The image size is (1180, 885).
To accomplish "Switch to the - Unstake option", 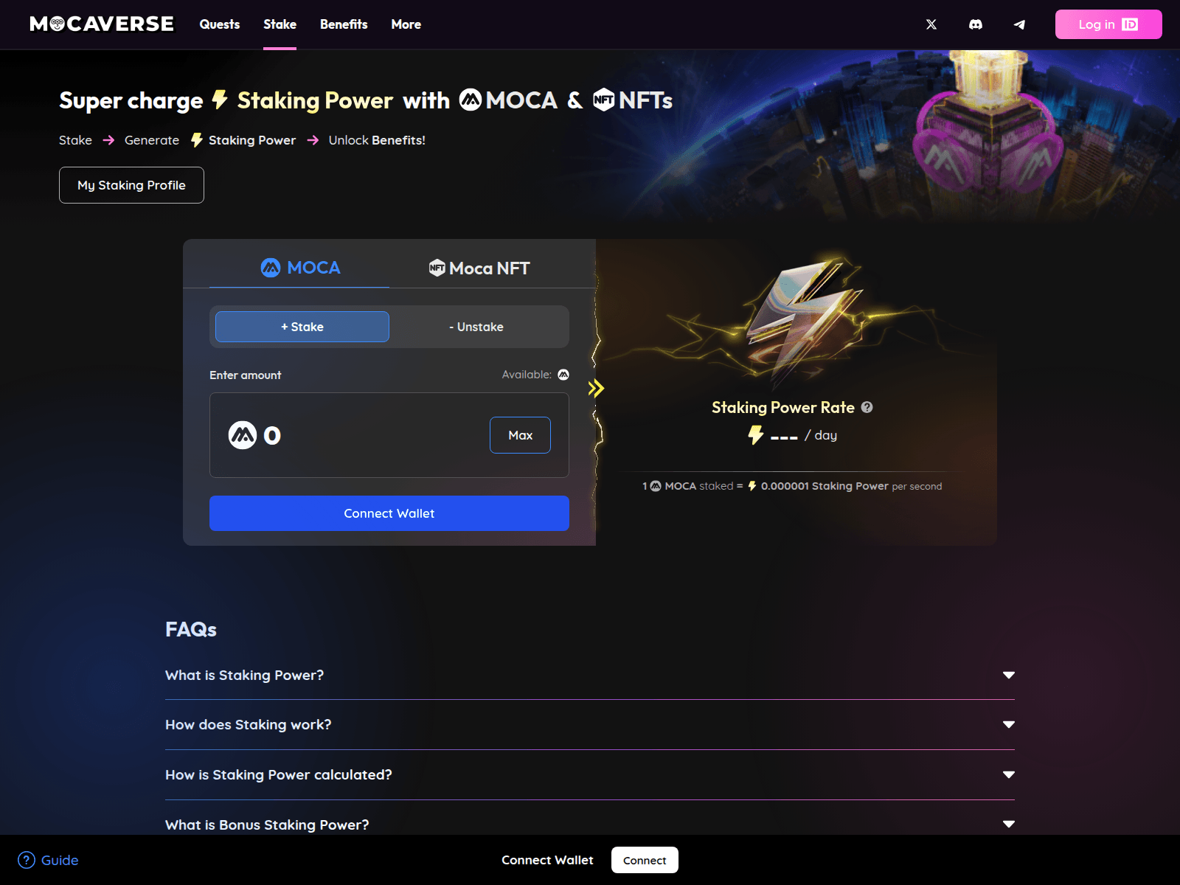I will coord(476,327).
